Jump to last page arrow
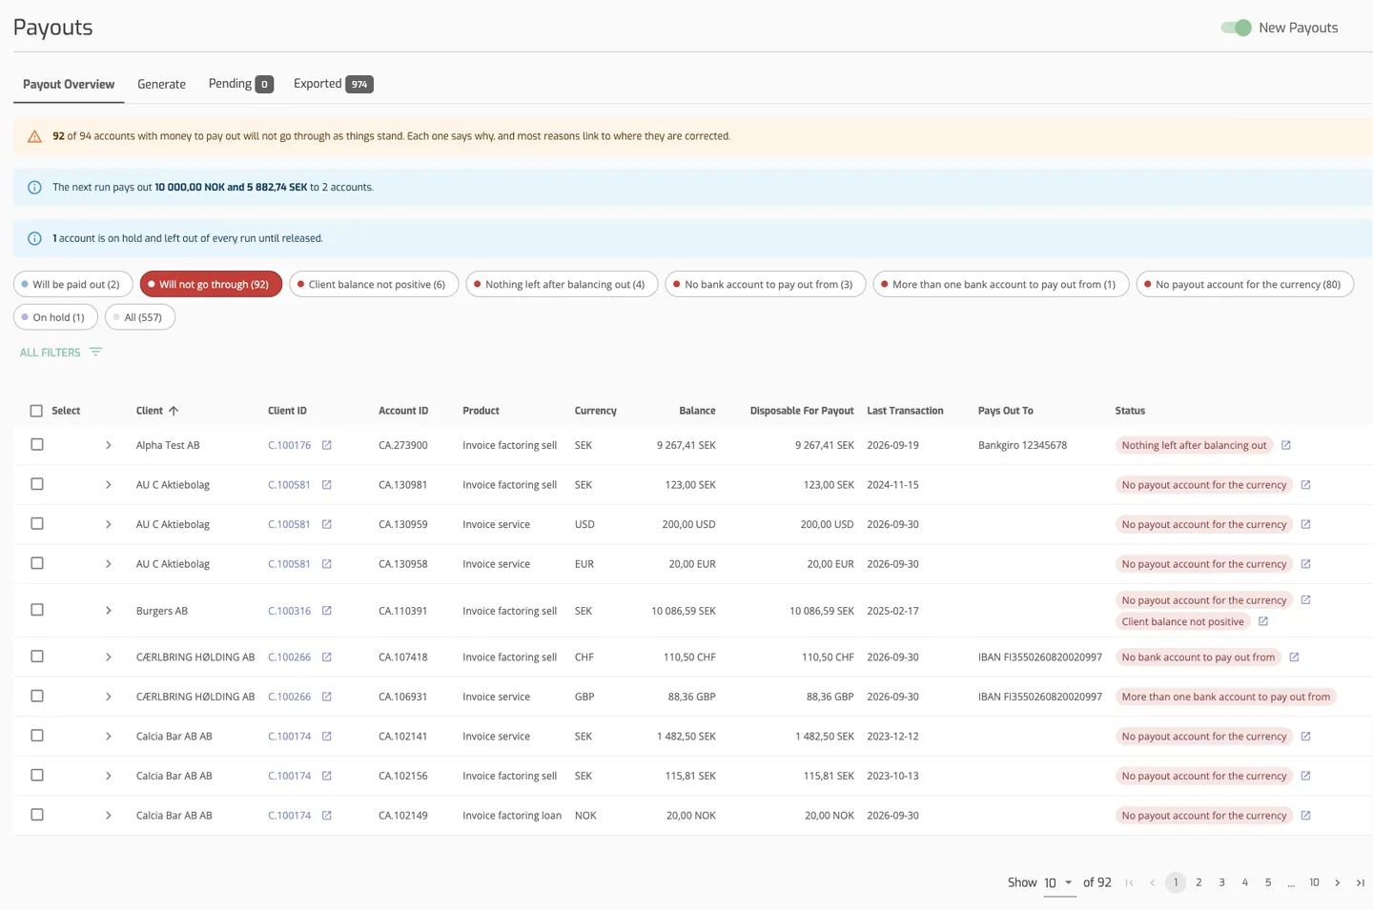 (x=1361, y=882)
